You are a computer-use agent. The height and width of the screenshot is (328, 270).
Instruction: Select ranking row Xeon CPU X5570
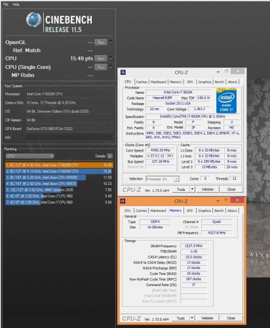[59, 184]
